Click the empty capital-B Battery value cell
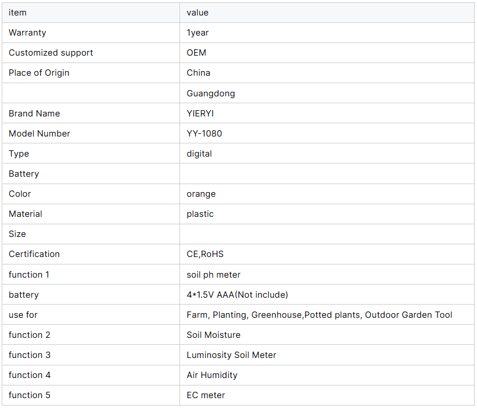This screenshot has height=409, width=477. 327,174
